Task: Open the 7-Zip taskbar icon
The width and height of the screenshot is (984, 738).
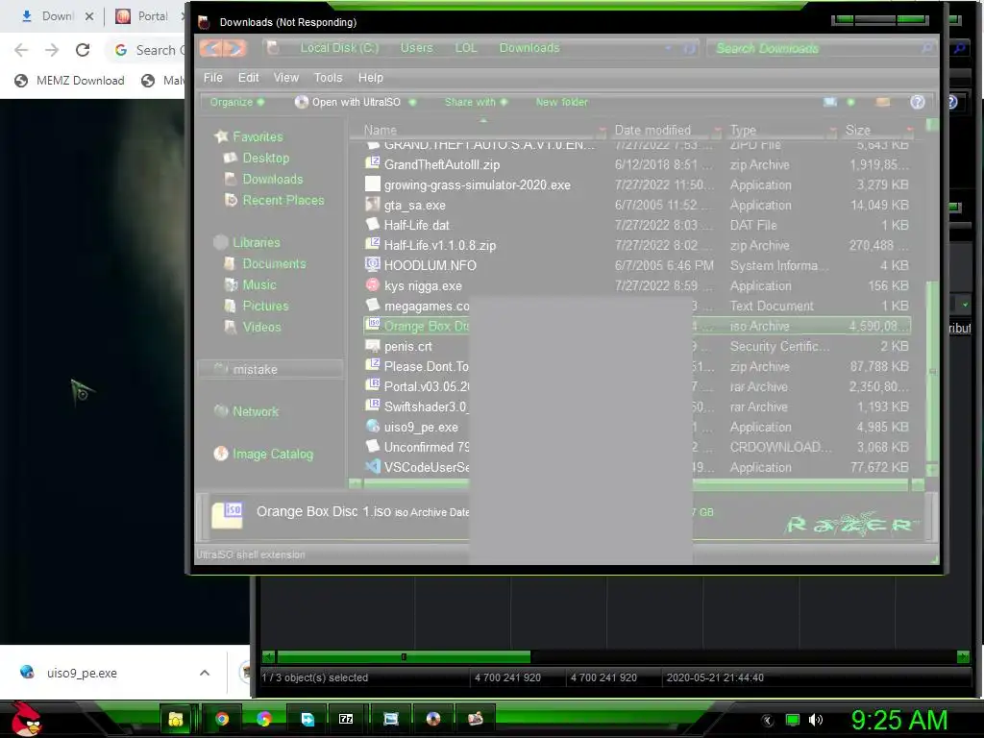Action: (x=346, y=719)
